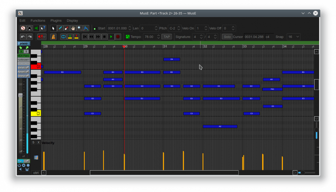Image resolution: width=336 pixels, height=192 pixels.
Task: Toggle the loop icon
Action: 63,37
